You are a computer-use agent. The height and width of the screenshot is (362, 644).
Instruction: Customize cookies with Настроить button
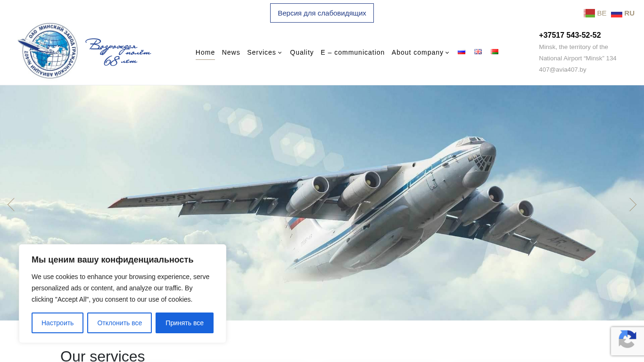click(58, 323)
